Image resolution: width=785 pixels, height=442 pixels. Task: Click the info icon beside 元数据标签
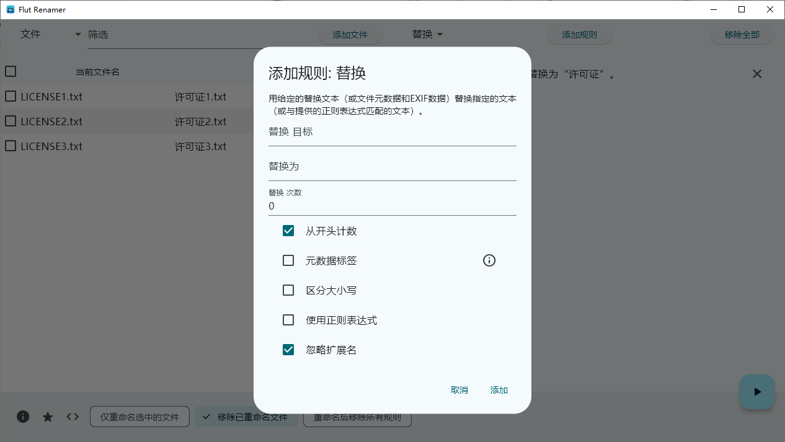tap(489, 261)
